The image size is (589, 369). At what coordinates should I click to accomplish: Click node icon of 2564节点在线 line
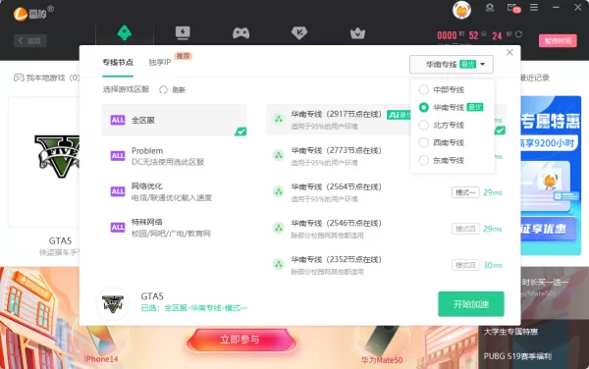click(x=279, y=191)
